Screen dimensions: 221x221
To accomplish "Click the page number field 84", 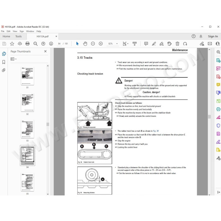I will click(x=59, y=44).
